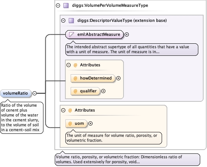
Task: Click the purple square icon beside diggs:DescriptorValueType
Action: [71, 21]
